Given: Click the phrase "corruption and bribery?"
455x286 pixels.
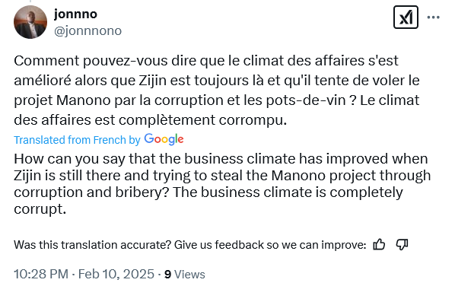Looking at the screenshot, I should click(92, 192).
